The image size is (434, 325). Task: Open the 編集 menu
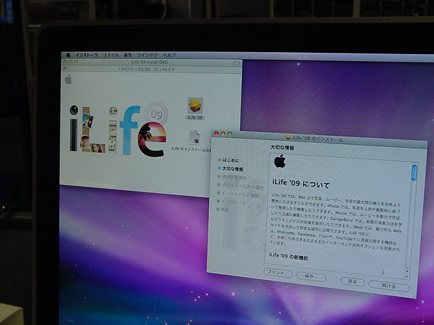[128, 55]
